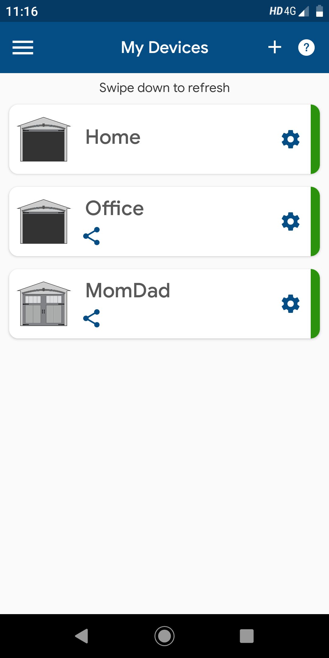Tap the plus icon to add device
This screenshot has width=329, height=658.
(275, 47)
